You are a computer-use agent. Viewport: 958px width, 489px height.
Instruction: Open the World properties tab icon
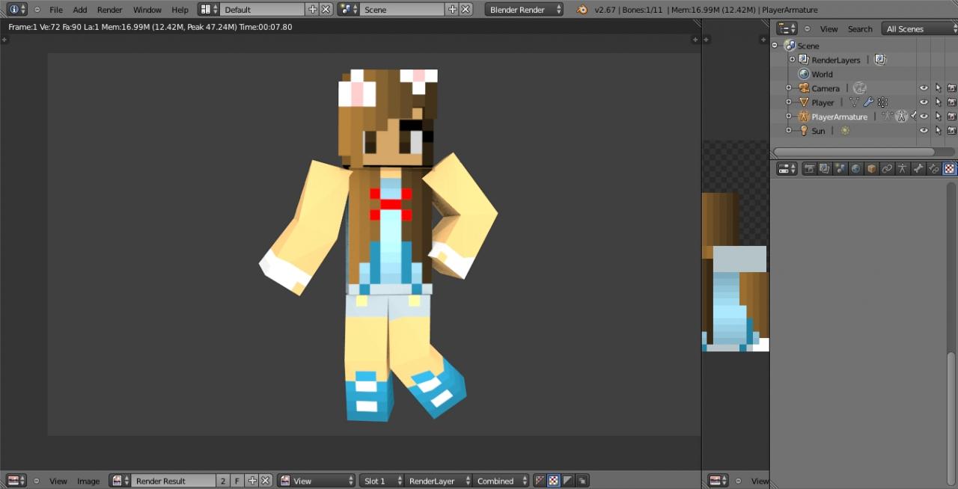click(x=855, y=169)
